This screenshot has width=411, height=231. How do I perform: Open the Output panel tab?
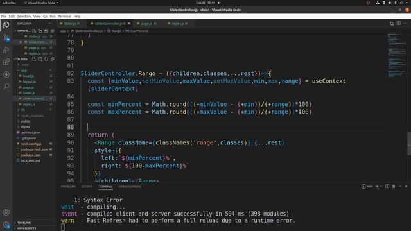[x=87, y=187]
